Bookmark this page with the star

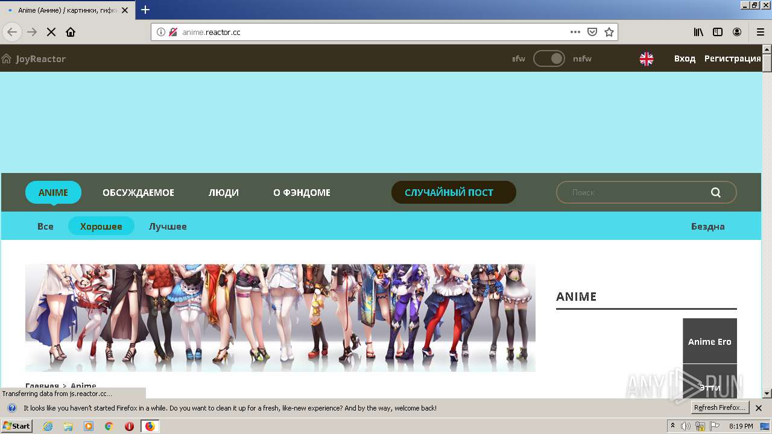[x=609, y=32]
